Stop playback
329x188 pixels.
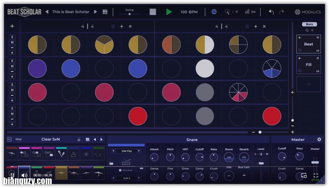153,12
